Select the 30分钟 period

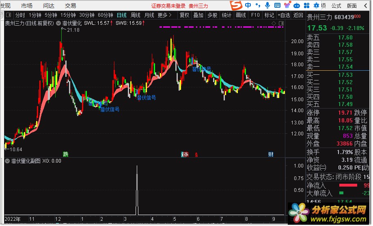coord(87,15)
